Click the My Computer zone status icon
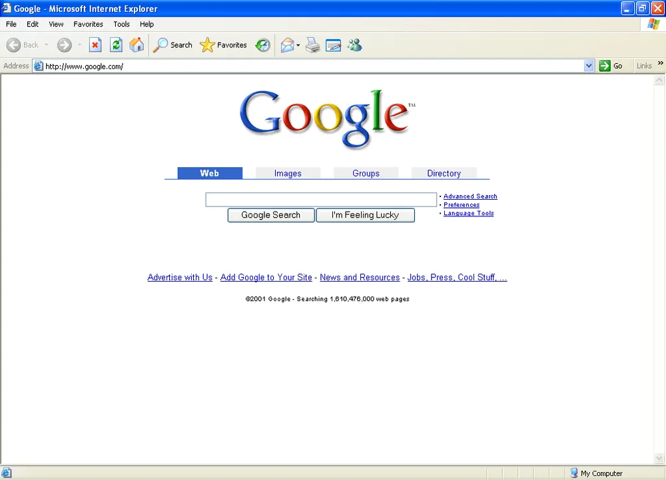The image size is (666, 480). tap(574, 473)
